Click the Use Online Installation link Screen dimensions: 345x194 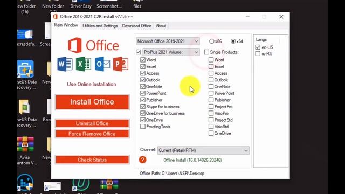92,84
